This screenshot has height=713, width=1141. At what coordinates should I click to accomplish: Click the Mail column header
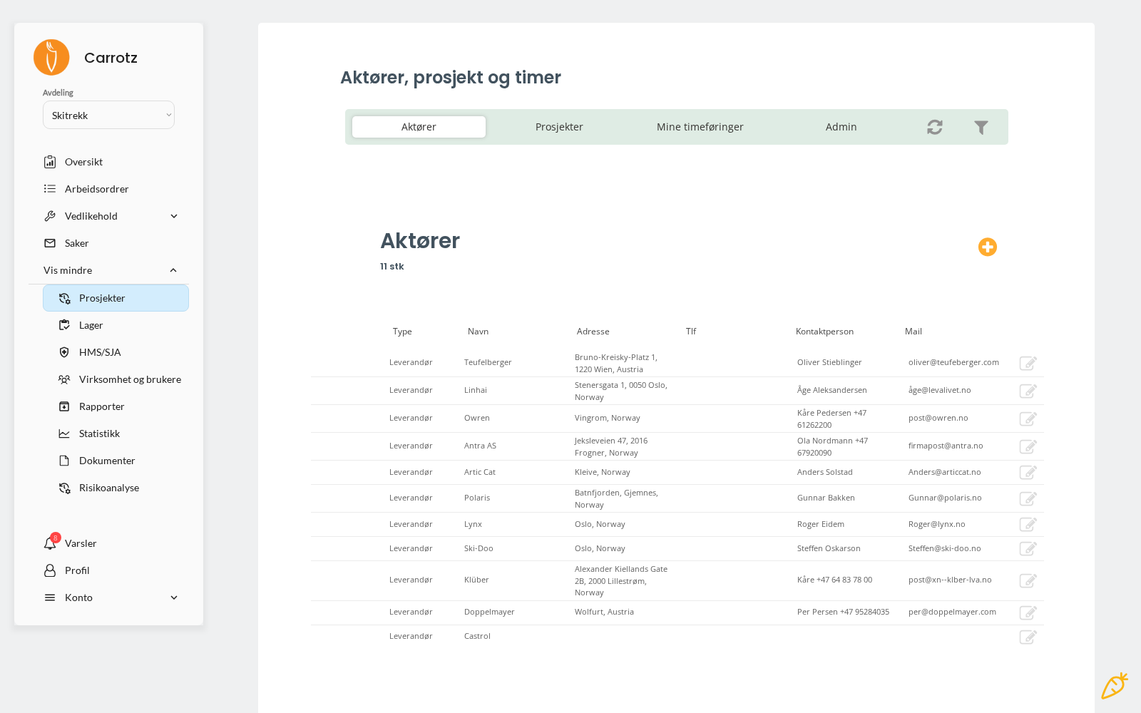[x=914, y=332]
